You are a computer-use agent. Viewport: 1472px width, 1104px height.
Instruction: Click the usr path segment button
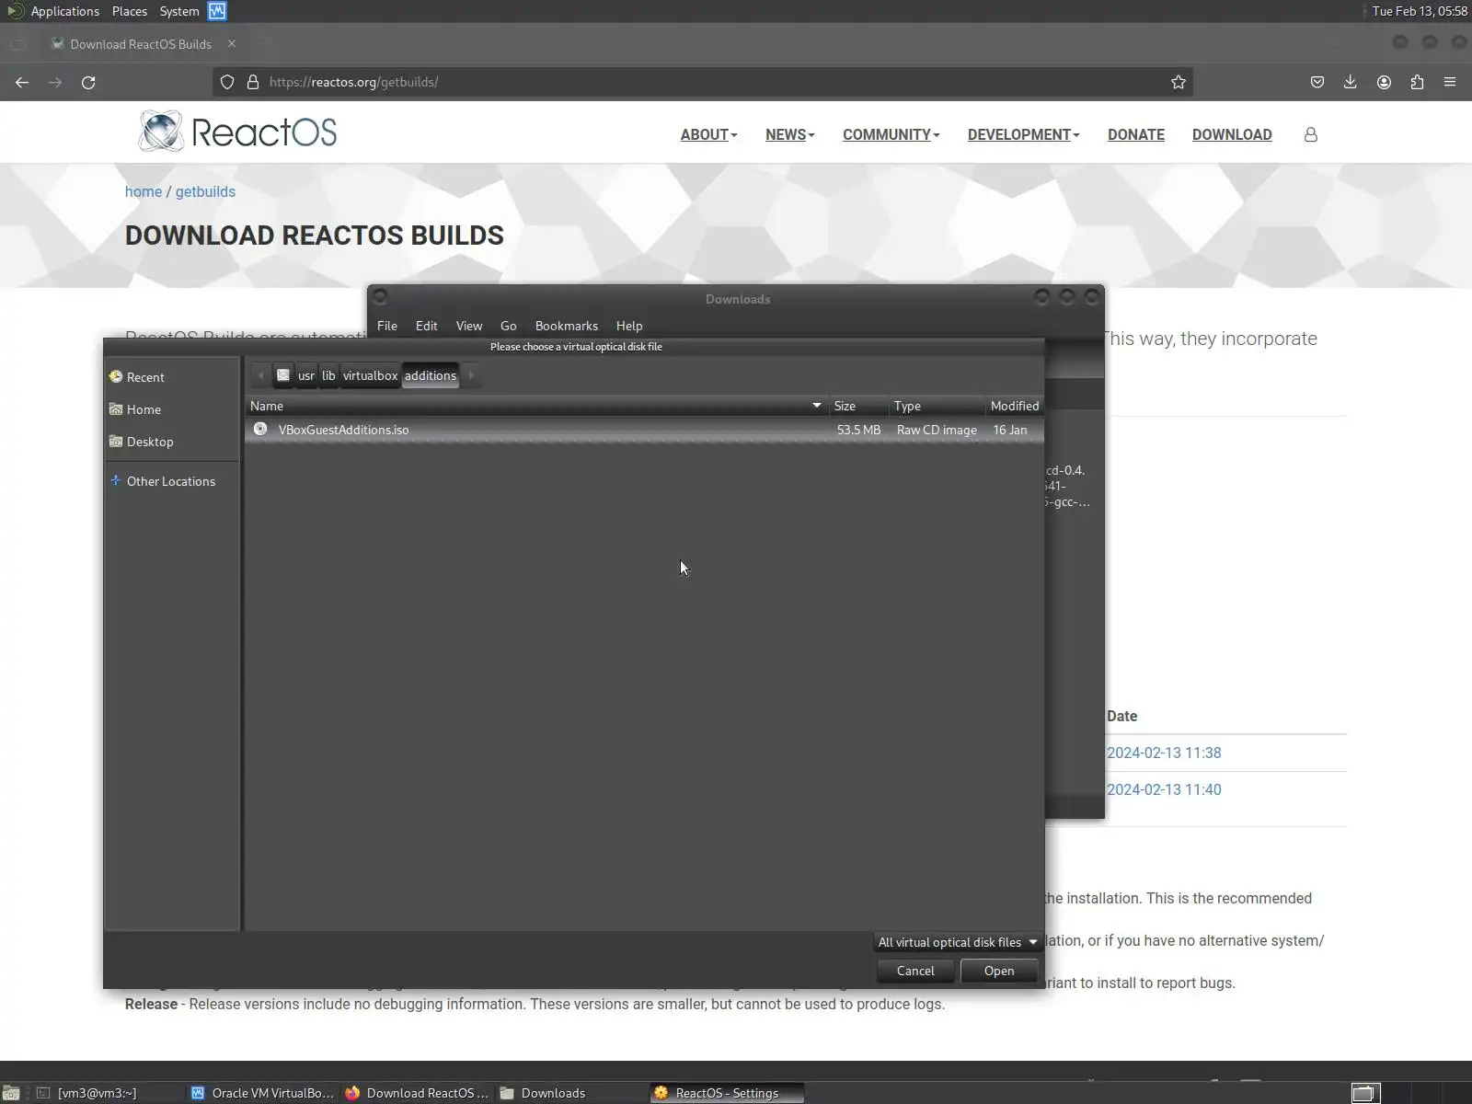click(x=306, y=375)
